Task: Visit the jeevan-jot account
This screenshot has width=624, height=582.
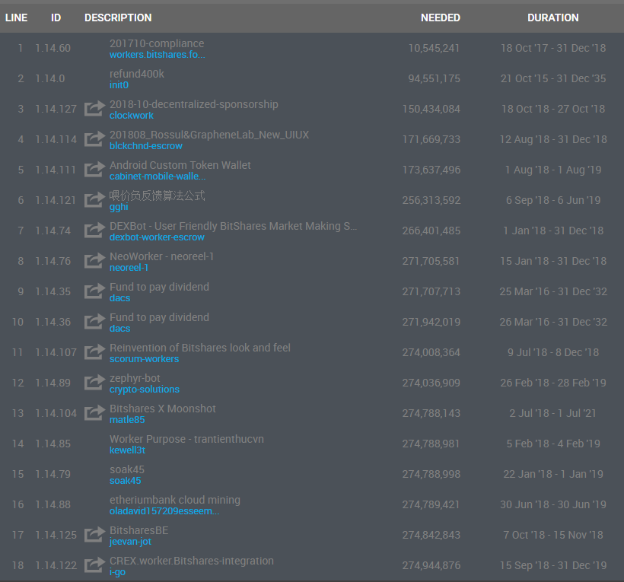Action: 130,542
